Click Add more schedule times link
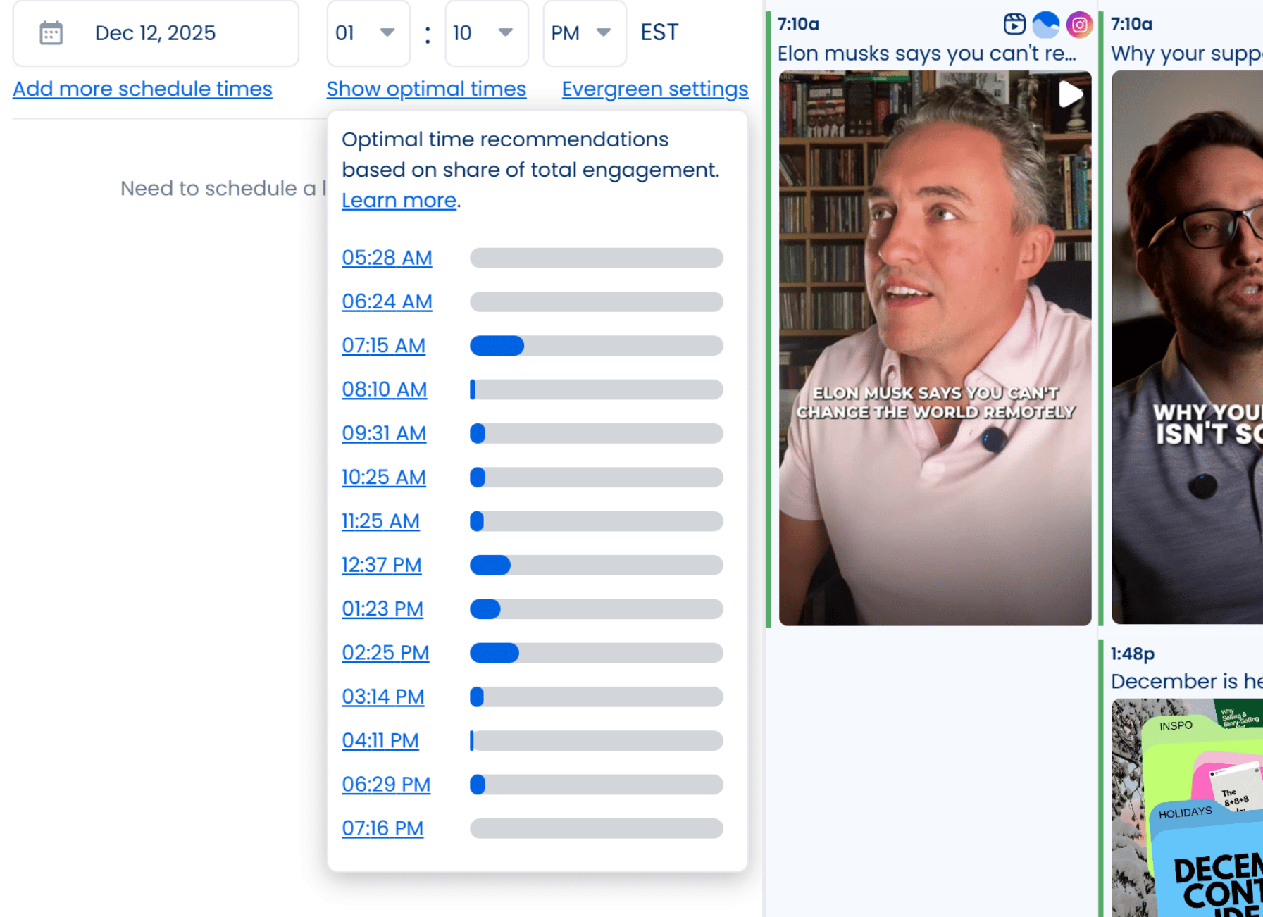This screenshot has width=1263, height=917. tap(142, 89)
